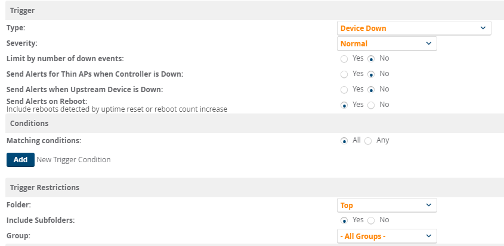
Task: Choose No for Thin APs when Controller is Down
Action: [371, 74]
